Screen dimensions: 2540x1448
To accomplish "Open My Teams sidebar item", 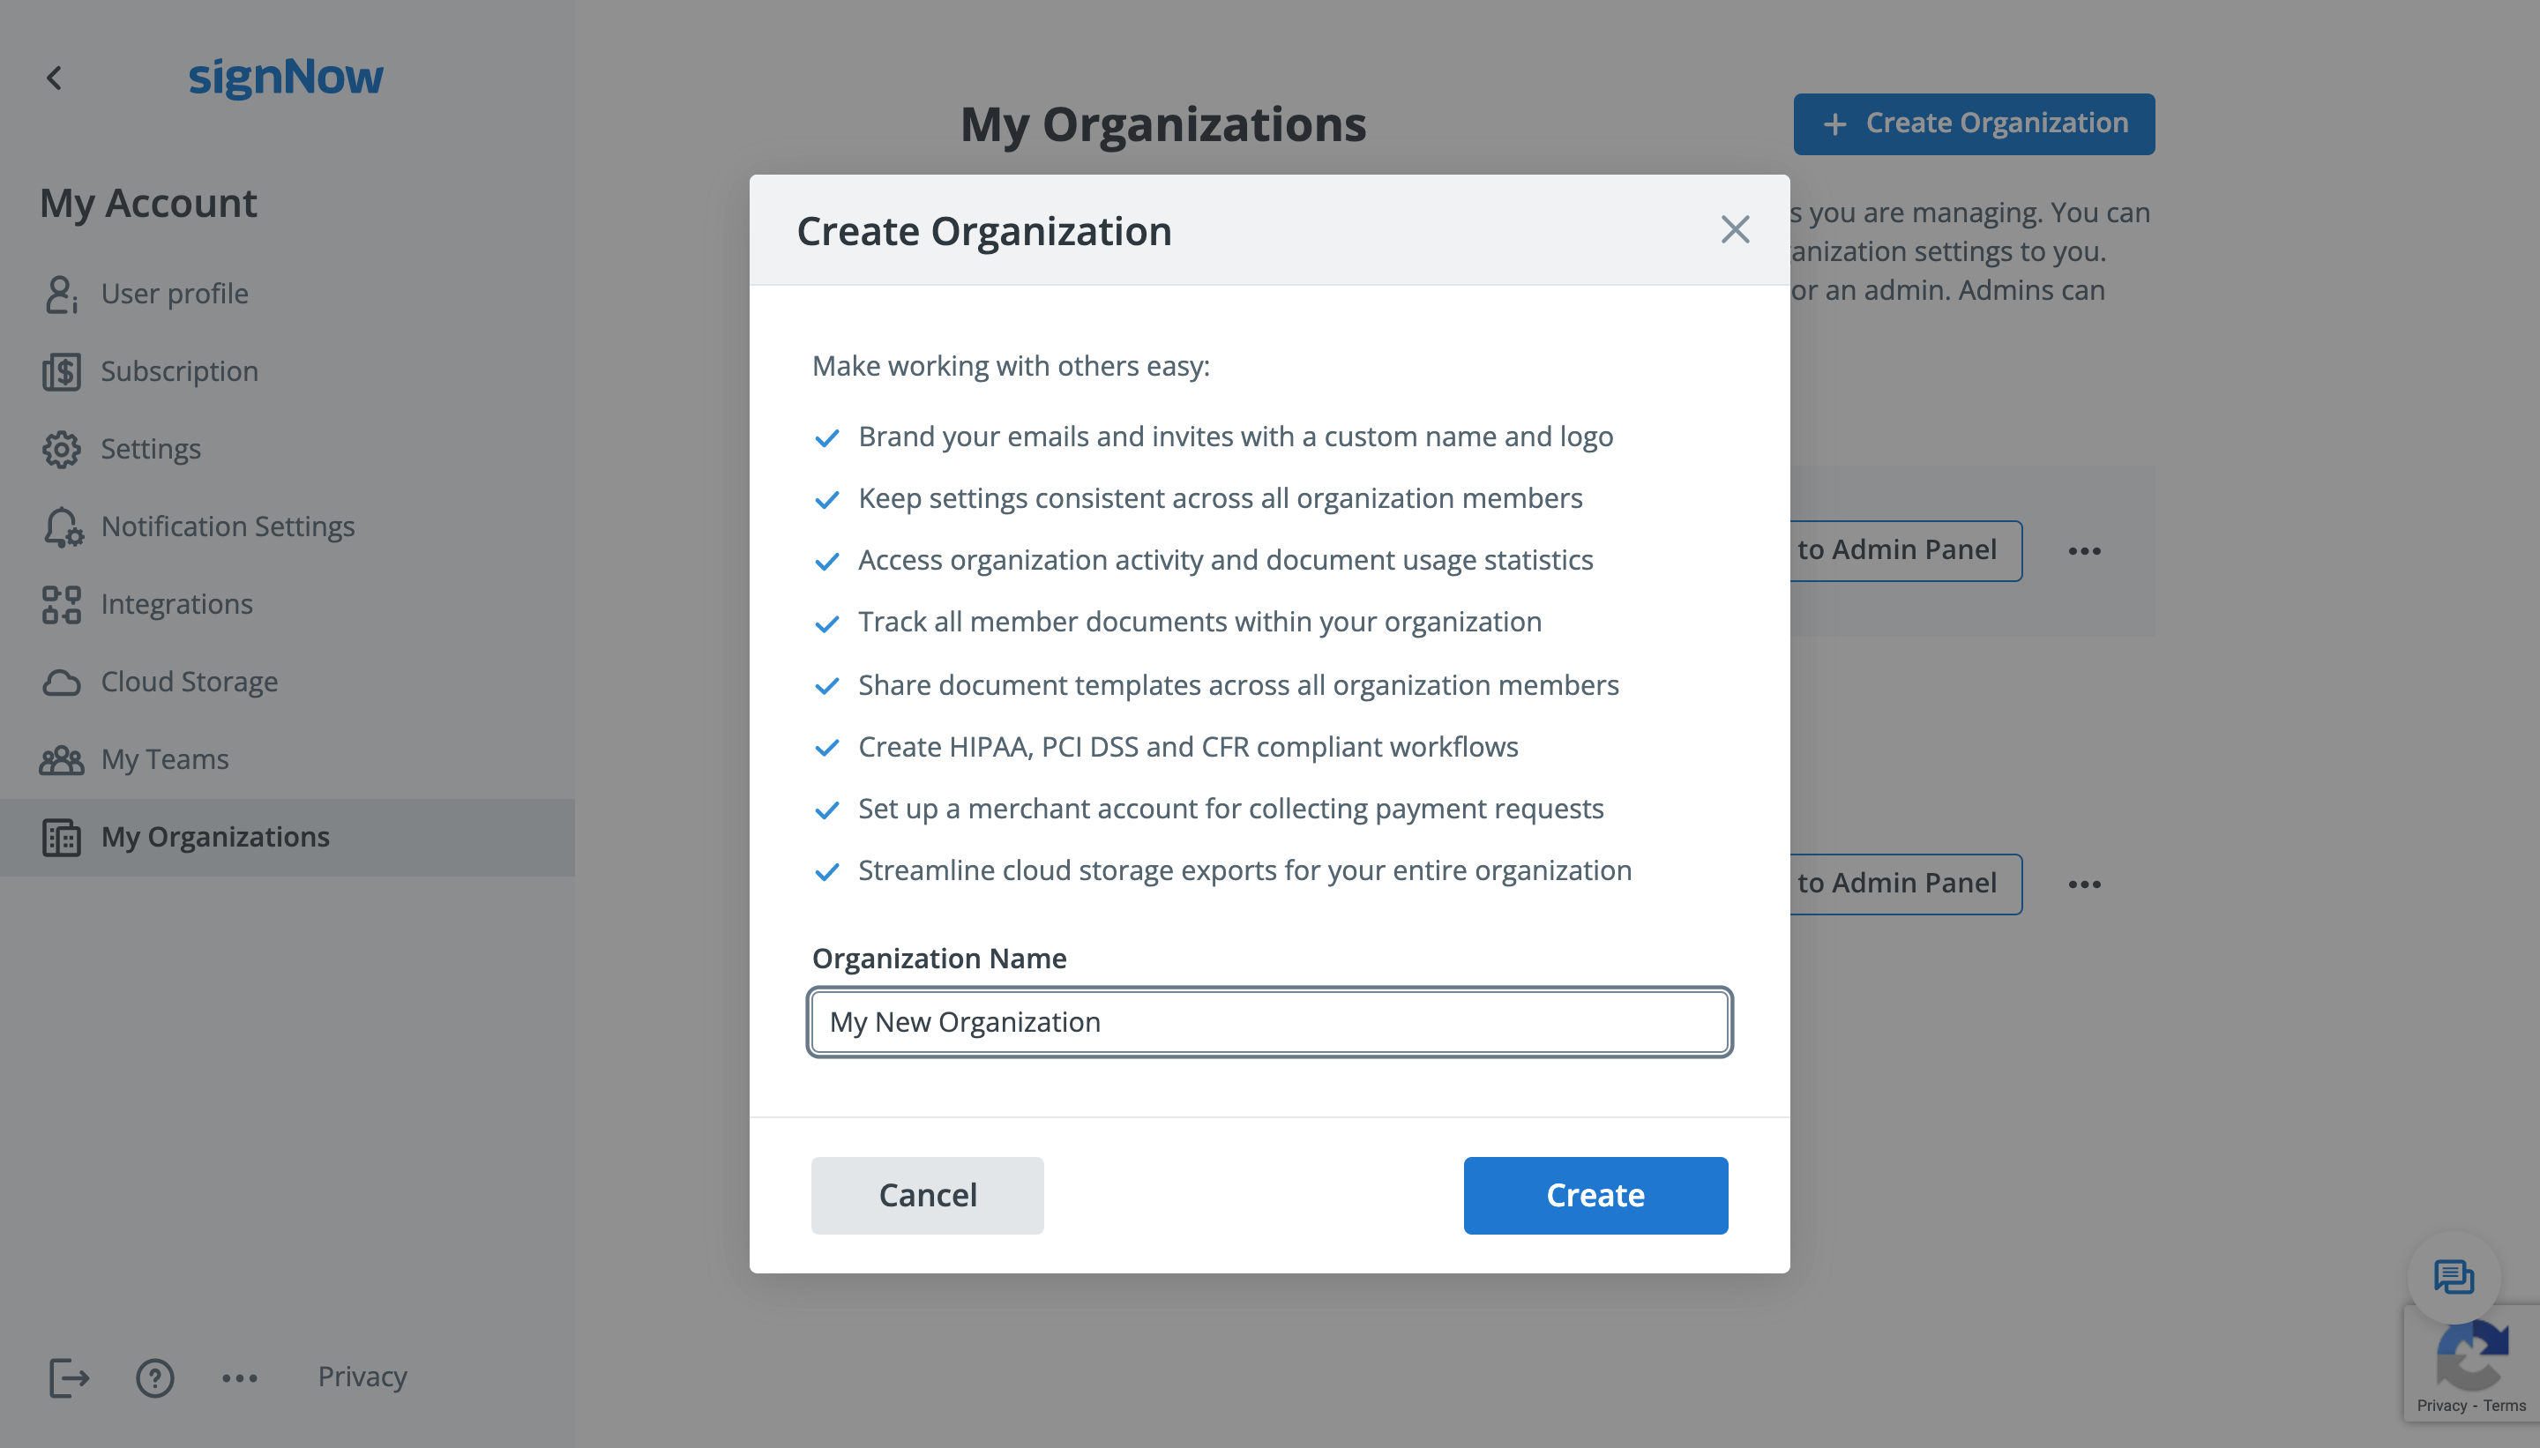I will click(x=164, y=760).
